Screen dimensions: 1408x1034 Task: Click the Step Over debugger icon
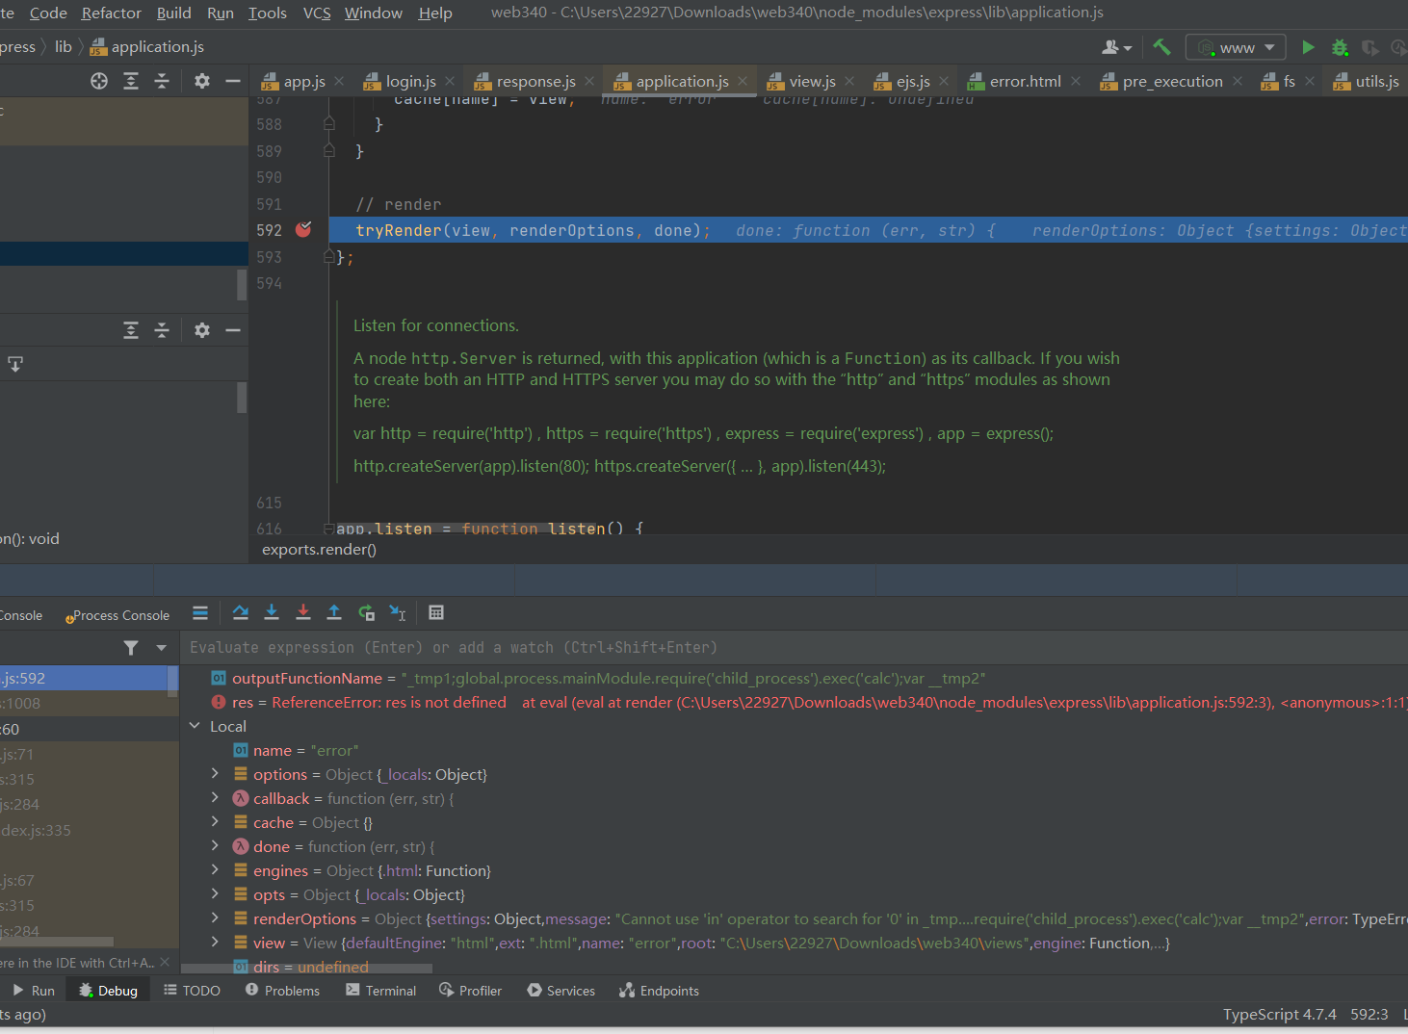pos(241,612)
